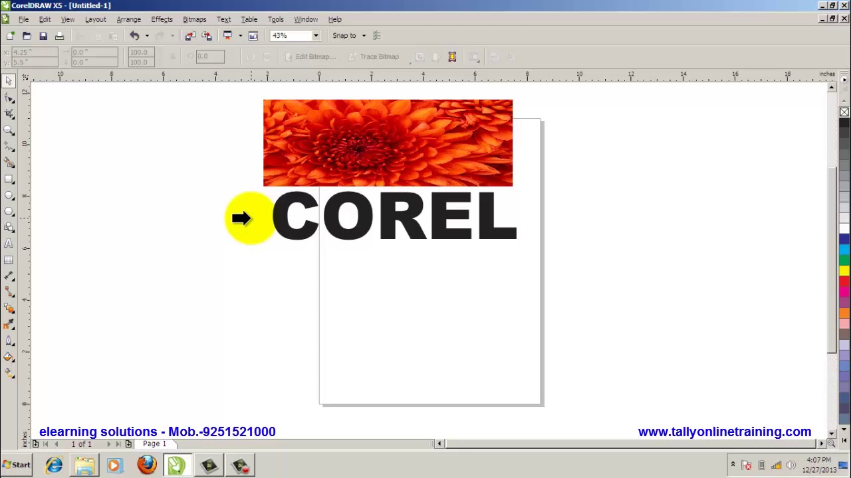Click the COREL text object on the canvas
851x478 pixels.
(x=394, y=216)
